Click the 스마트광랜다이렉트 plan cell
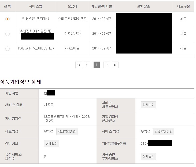This screenshot has height=167, width=196. coord(72,19)
